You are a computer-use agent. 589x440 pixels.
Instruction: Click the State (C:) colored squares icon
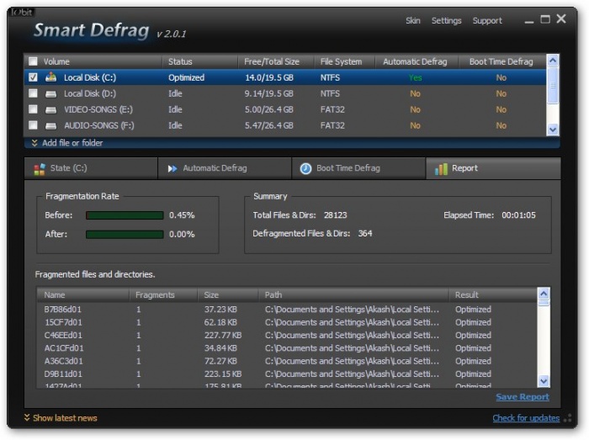pos(40,169)
